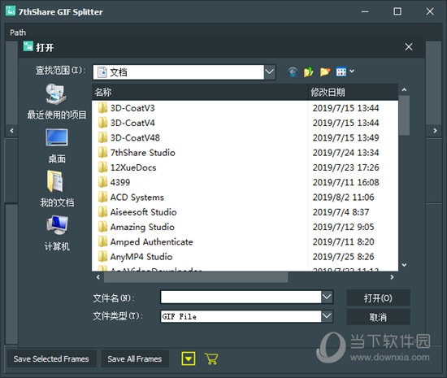
Task: Expand the 文件名 dropdown arrow
Action: click(x=327, y=298)
